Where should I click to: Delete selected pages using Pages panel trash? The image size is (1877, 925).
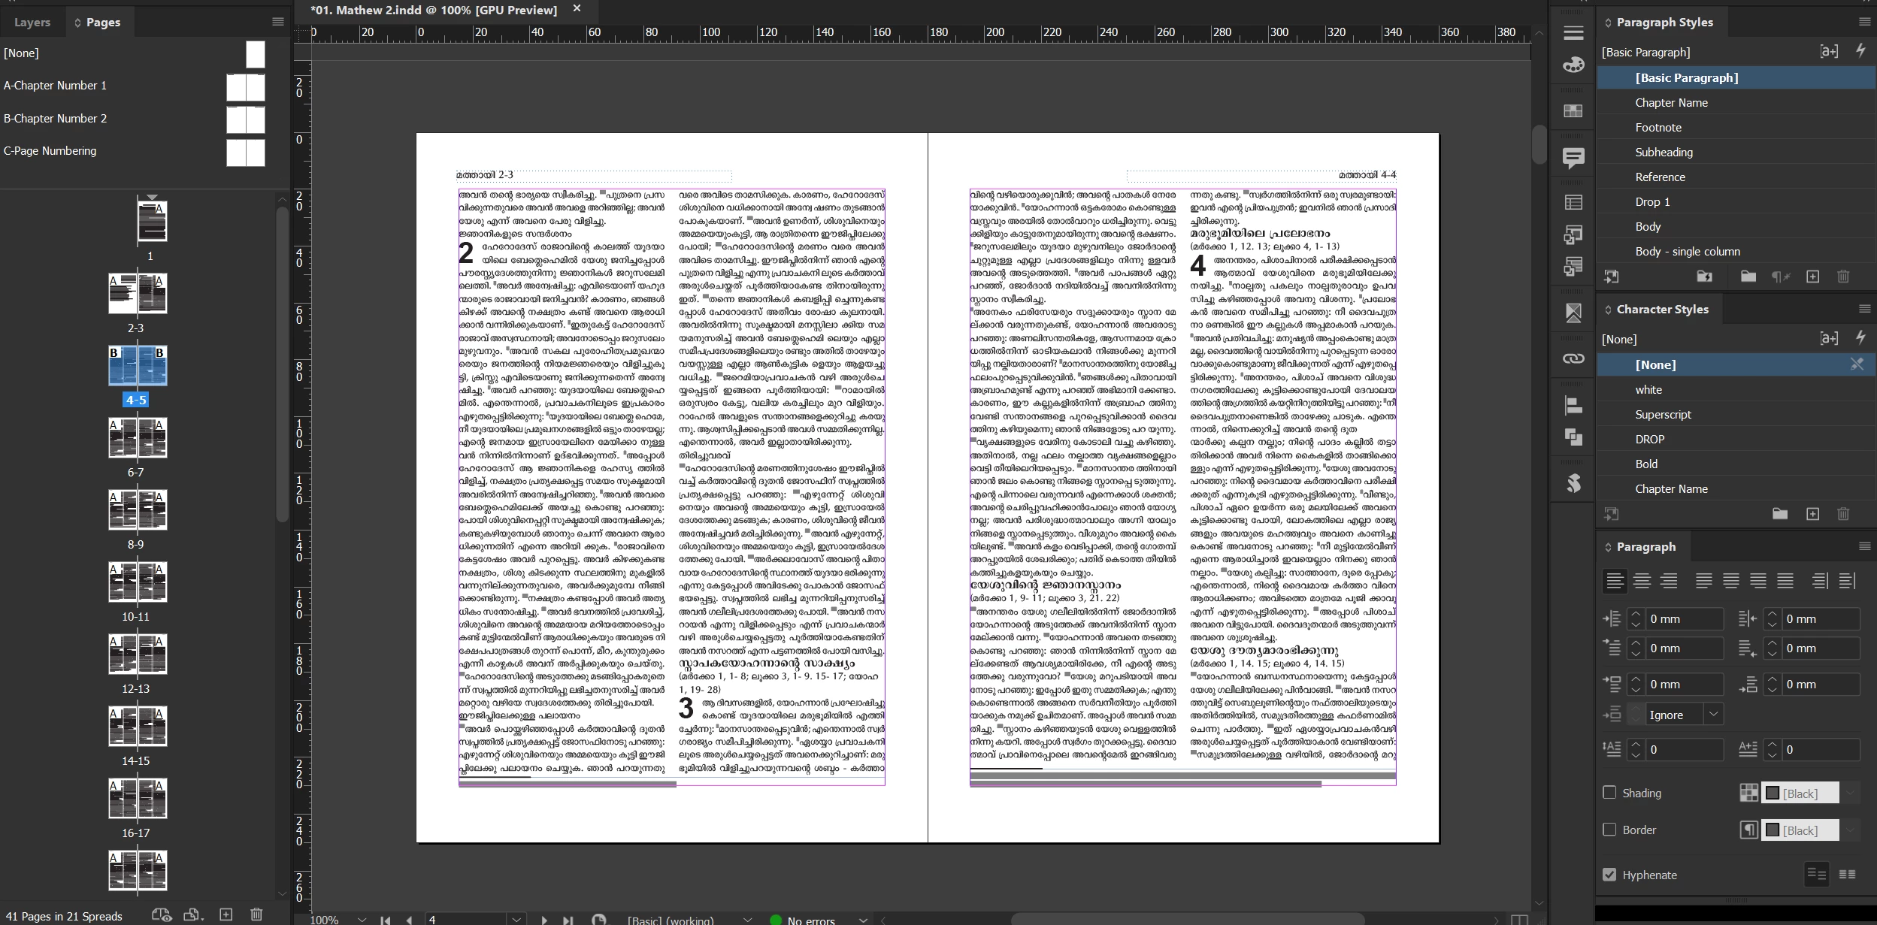(256, 914)
